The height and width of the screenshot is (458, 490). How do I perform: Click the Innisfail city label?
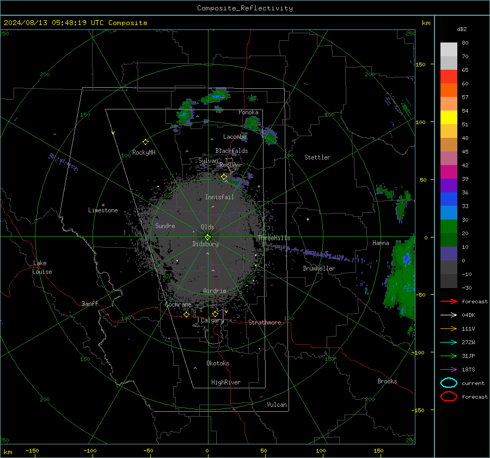(219, 197)
